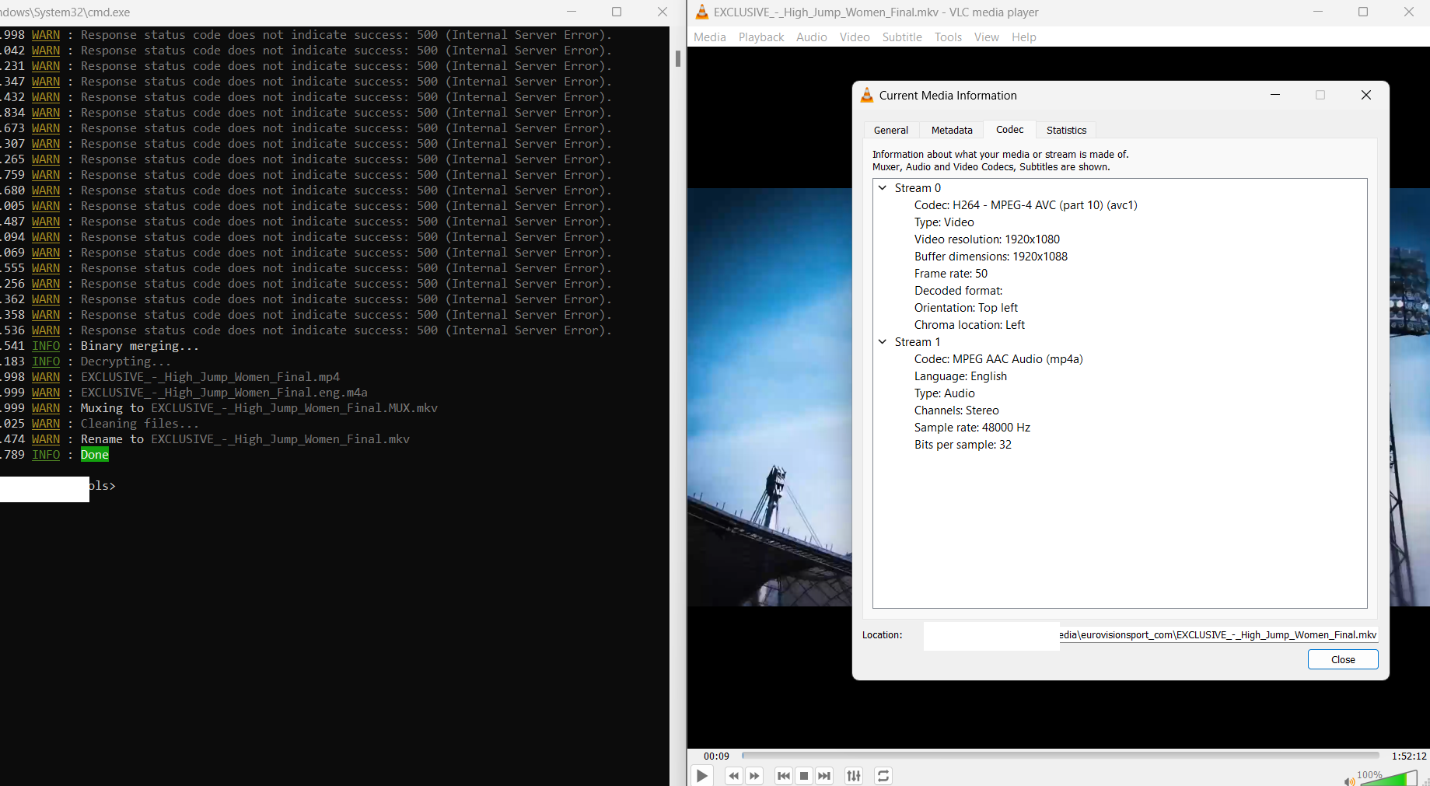1430x786 pixels.
Task: Open the General tab
Action: pos(890,131)
